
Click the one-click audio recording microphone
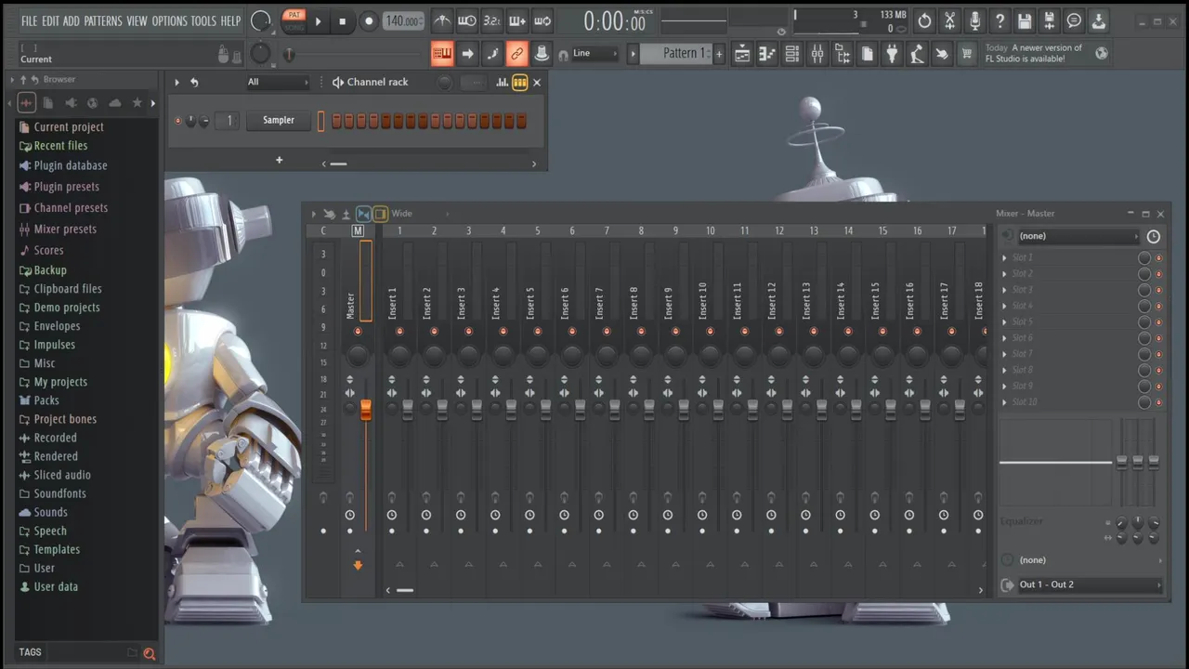974,21
